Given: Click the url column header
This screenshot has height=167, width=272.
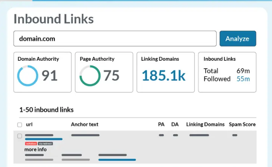Looking at the screenshot, I should 29,124.
